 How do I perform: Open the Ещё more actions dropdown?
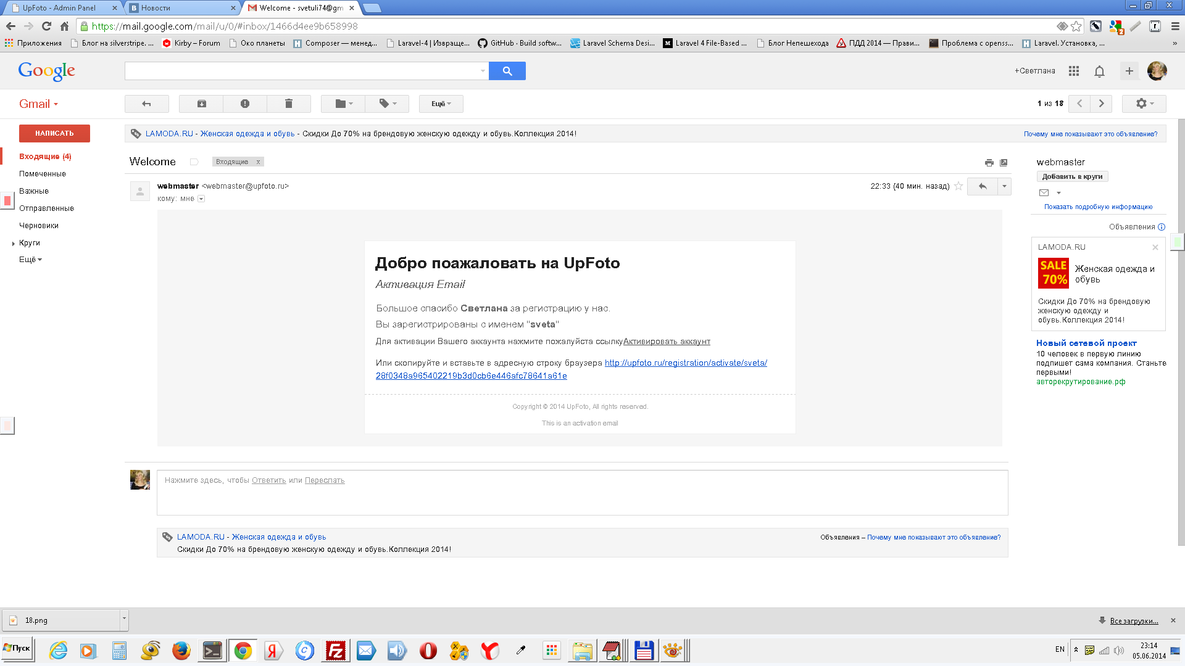tap(441, 104)
